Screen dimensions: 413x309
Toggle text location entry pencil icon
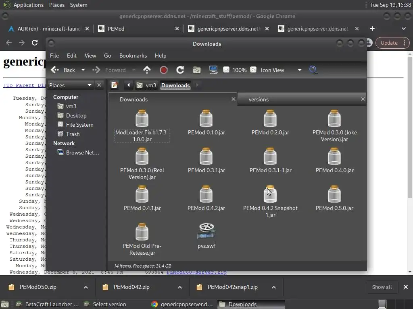tap(114, 85)
